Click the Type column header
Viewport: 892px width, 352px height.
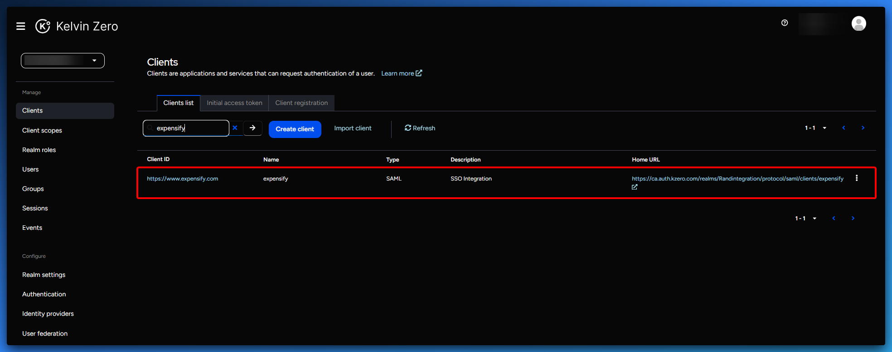(x=393, y=160)
